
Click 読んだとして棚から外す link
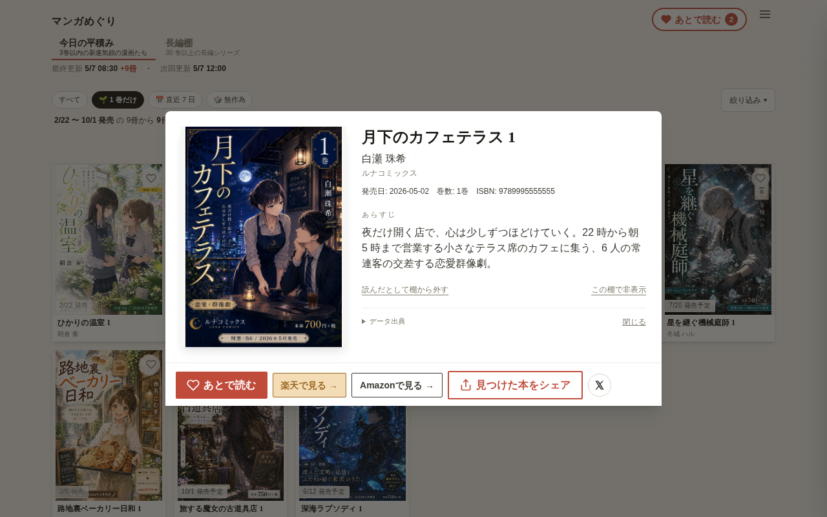pos(405,290)
